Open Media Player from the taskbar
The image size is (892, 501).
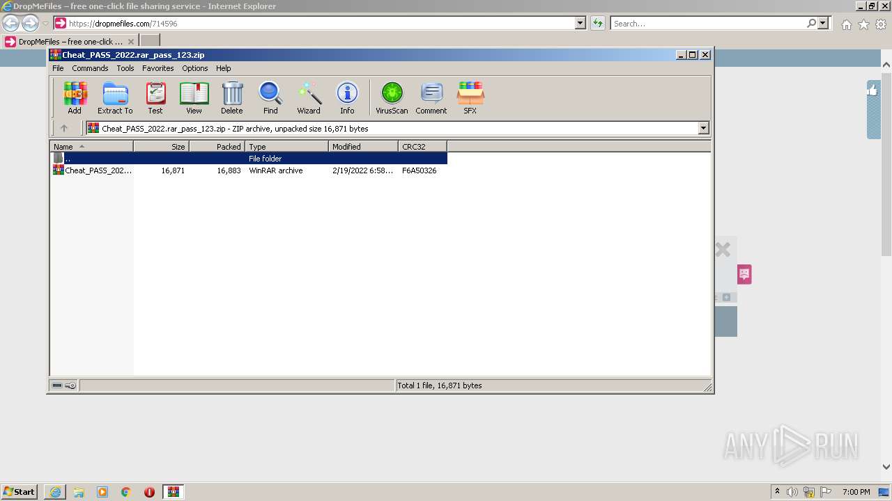(x=102, y=491)
